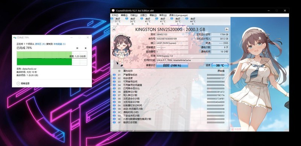Open the 硬盘(D) menu

[153, 15]
